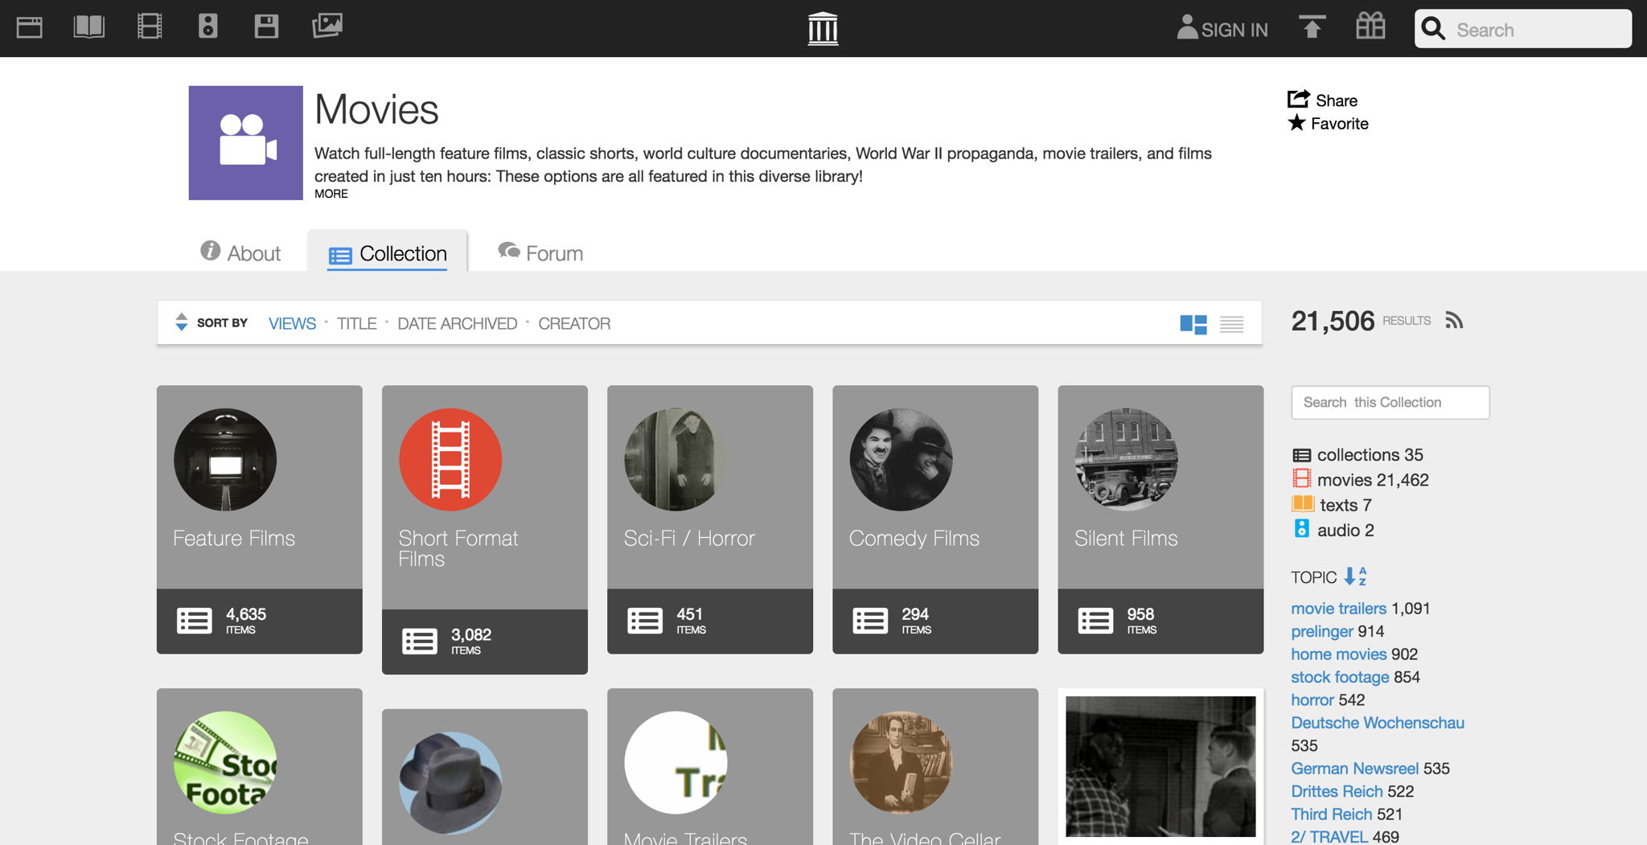Share the Movies collection
Image resolution: width=1647 pixels, height=845 pixels.
click(1323, 100)
